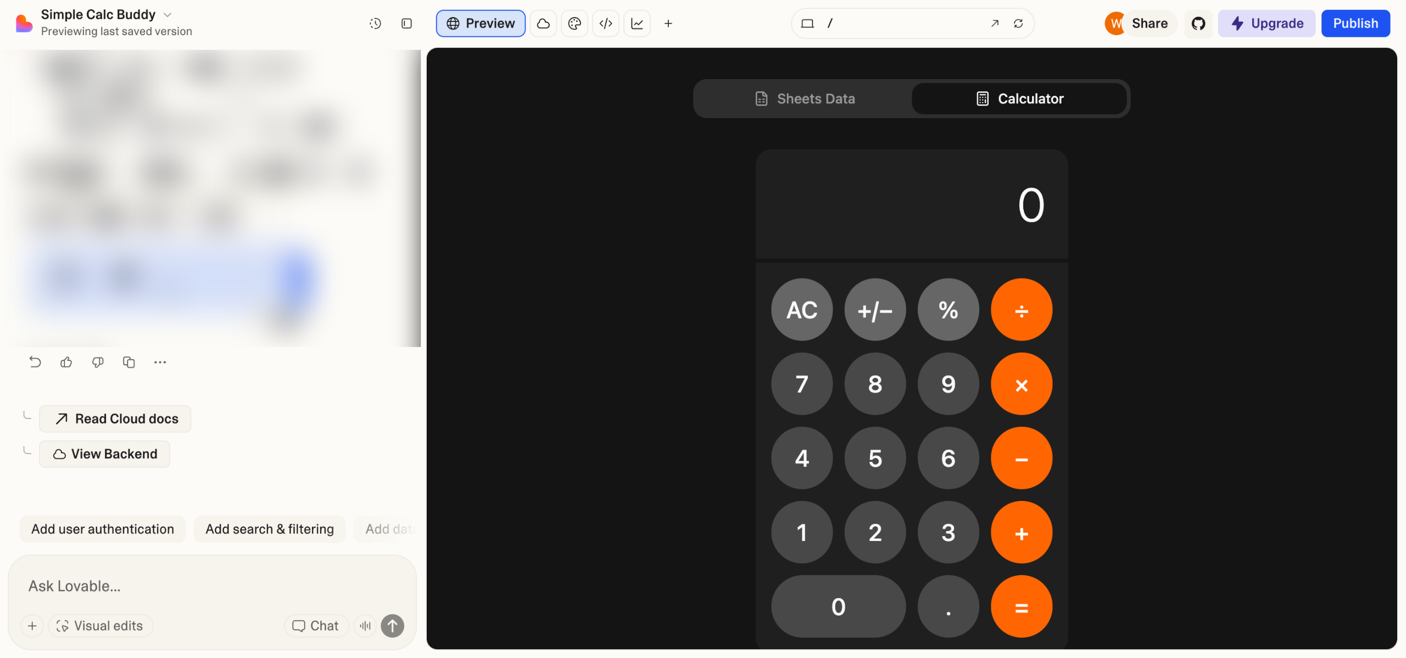
Task: Click the GitHub icon
Action: 1198,24
